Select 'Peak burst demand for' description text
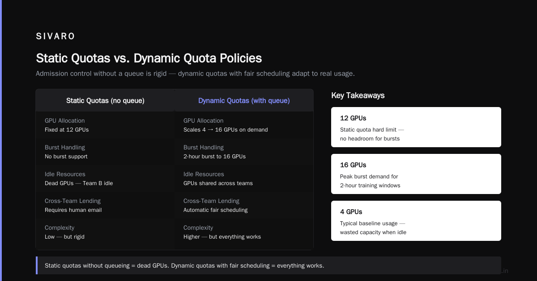 pyautogui.click(x=369, y=177)
